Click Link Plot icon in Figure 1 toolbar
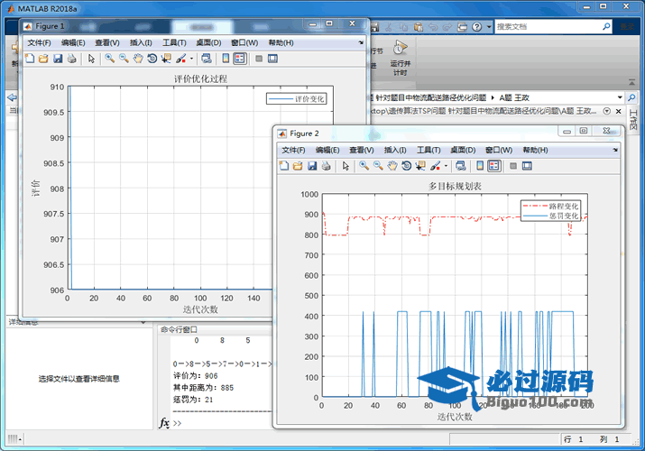Image resolution: width=645 pixels, height=451 pixels. [x=207, y=59]
